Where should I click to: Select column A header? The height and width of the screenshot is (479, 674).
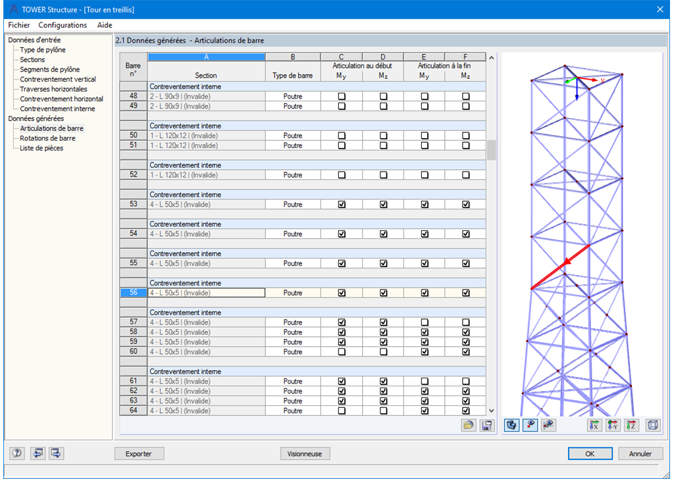coord(206,57)
